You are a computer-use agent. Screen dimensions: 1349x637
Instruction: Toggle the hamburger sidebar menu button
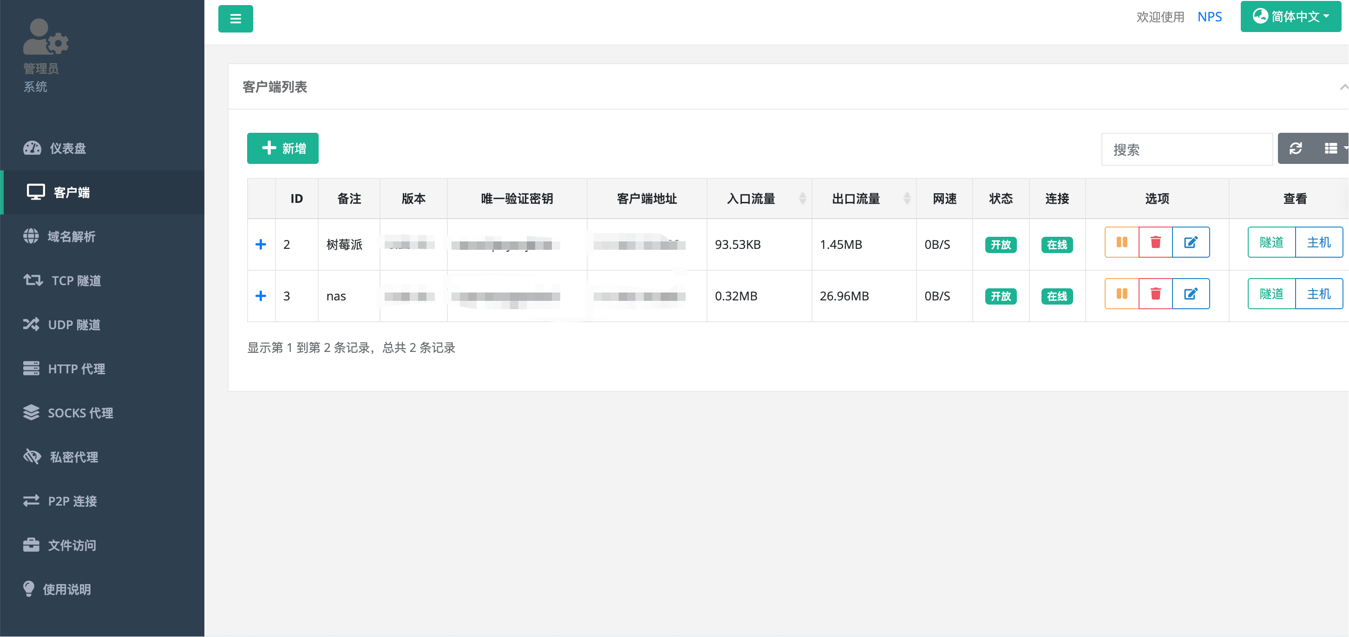(x=235, y=19)
